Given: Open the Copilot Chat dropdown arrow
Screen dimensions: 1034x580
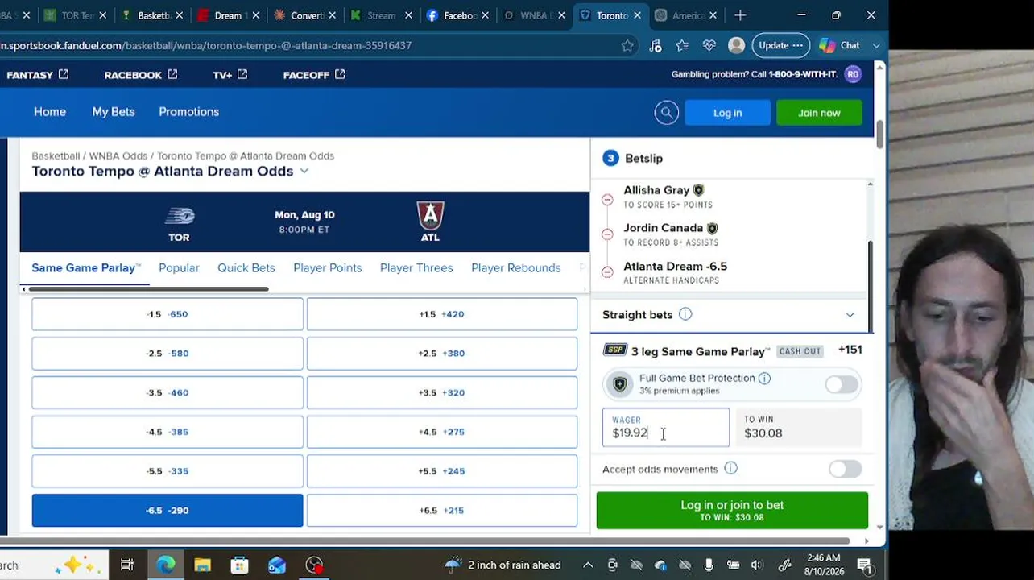Looking at the screenshot, I should click(876, 45).
